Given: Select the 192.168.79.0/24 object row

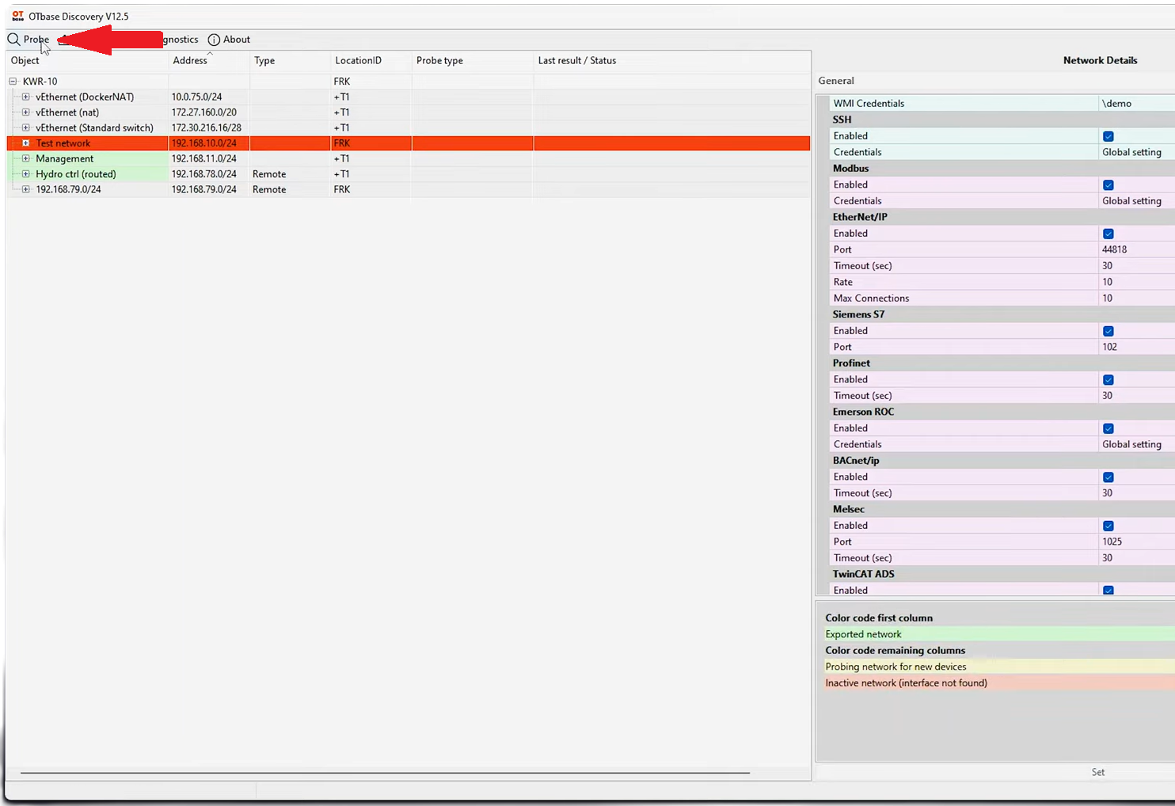Looking at the screenshot, I should (x=409, y=189).
